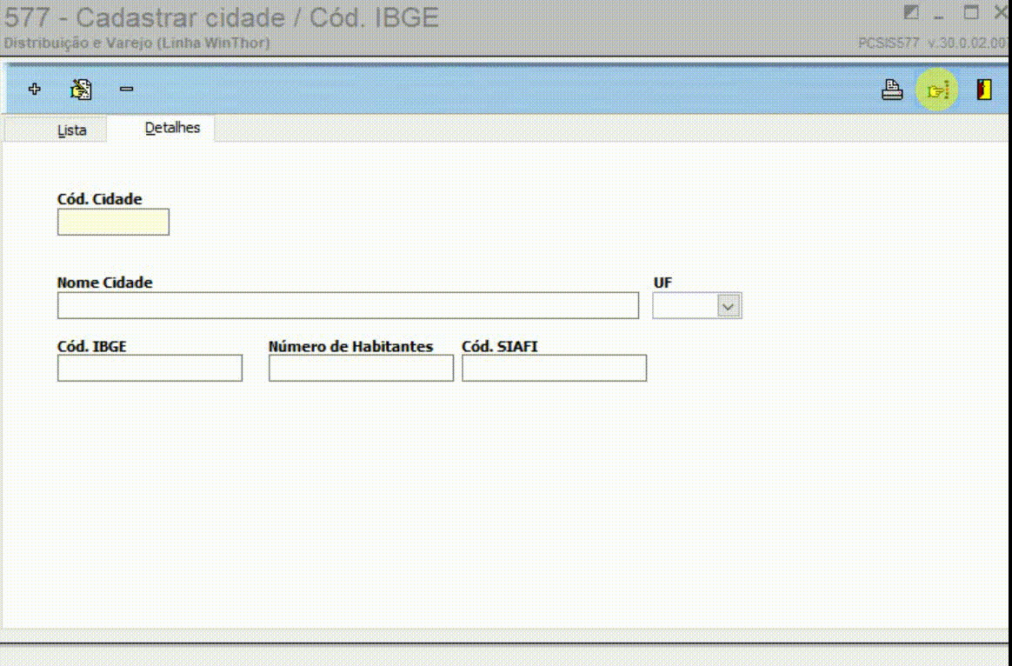Click the highlighted pointing hand icon
Screen dimensions: 1012x666
click(x=937, y=90)
